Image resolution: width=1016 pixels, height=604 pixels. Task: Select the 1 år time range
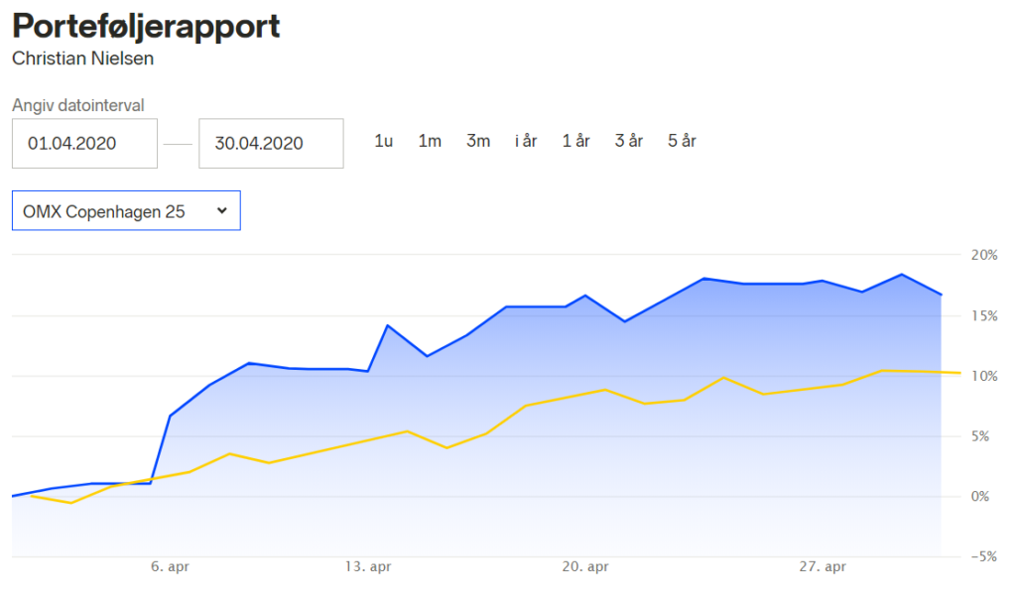(575, 141)
